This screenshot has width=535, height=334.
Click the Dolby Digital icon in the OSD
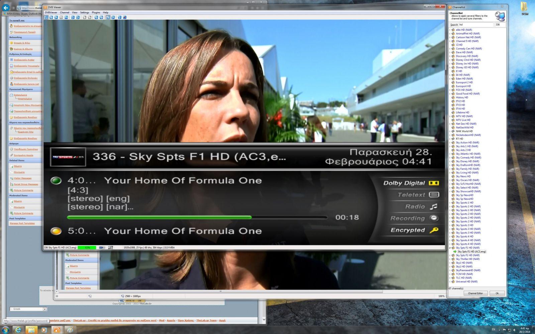pos(434,183)
